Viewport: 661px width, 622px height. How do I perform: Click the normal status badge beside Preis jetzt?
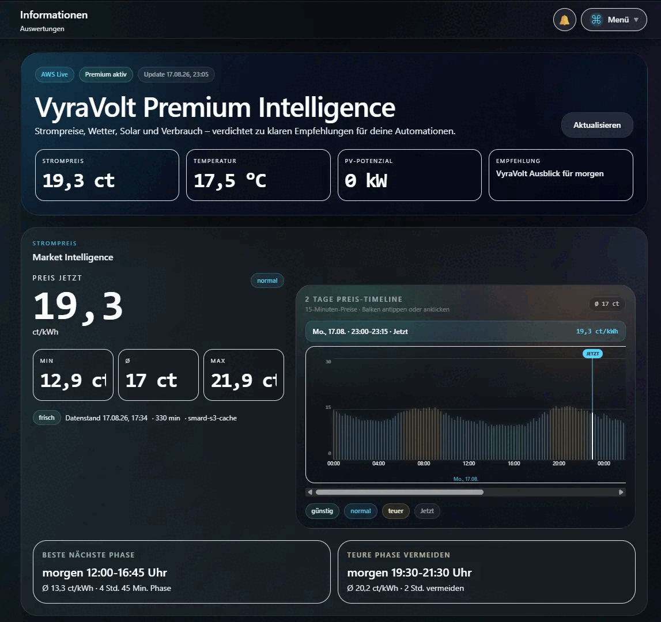point(267,280)
